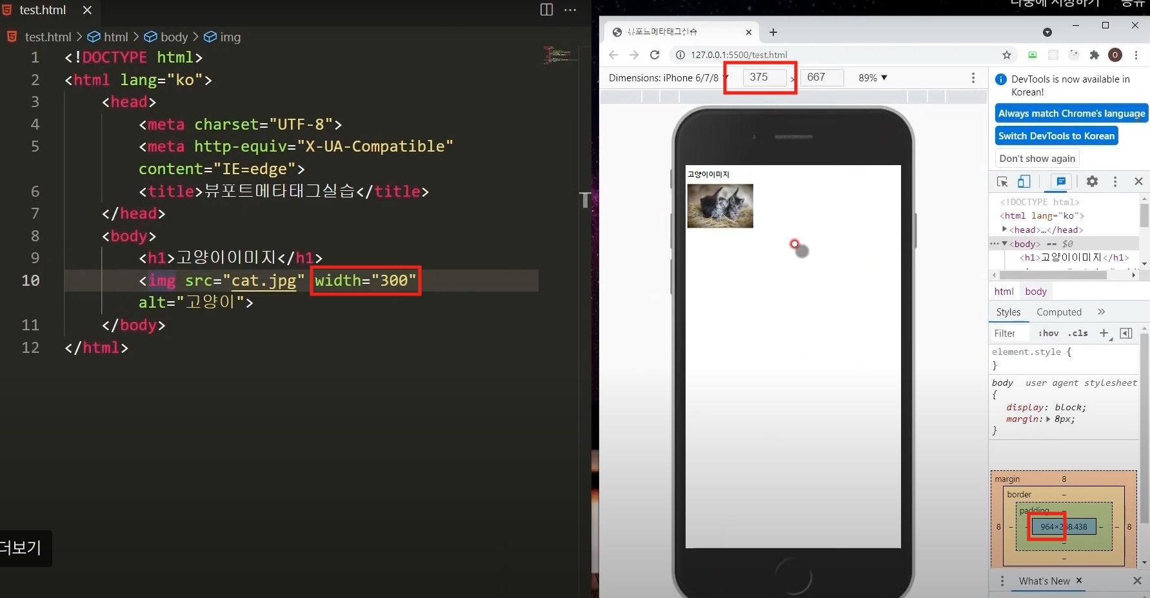
Task: Expand the head node in the Elements tree
Action: (x=1004, y=229)
